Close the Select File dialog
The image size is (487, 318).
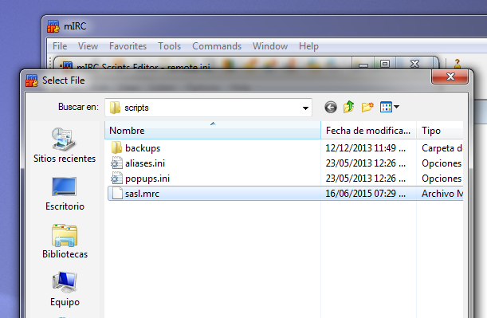450,77
